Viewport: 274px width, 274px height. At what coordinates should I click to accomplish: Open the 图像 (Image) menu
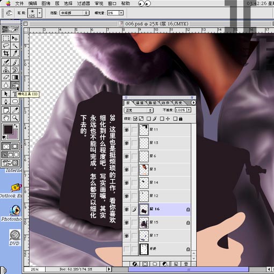click(46, 3)
